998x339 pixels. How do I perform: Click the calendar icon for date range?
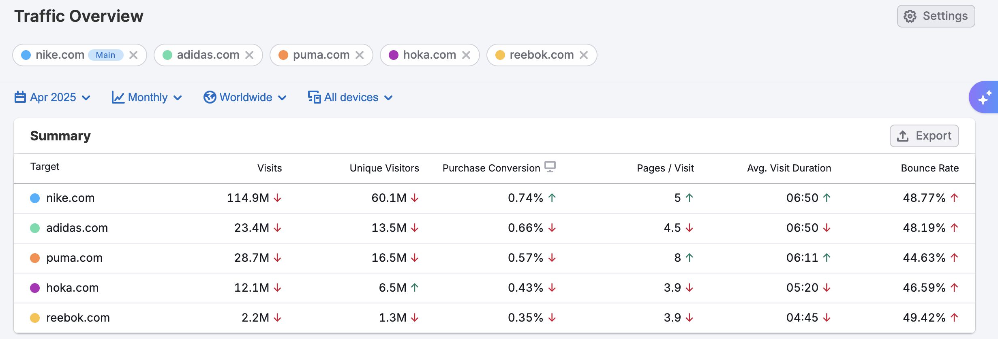point(20,97)
